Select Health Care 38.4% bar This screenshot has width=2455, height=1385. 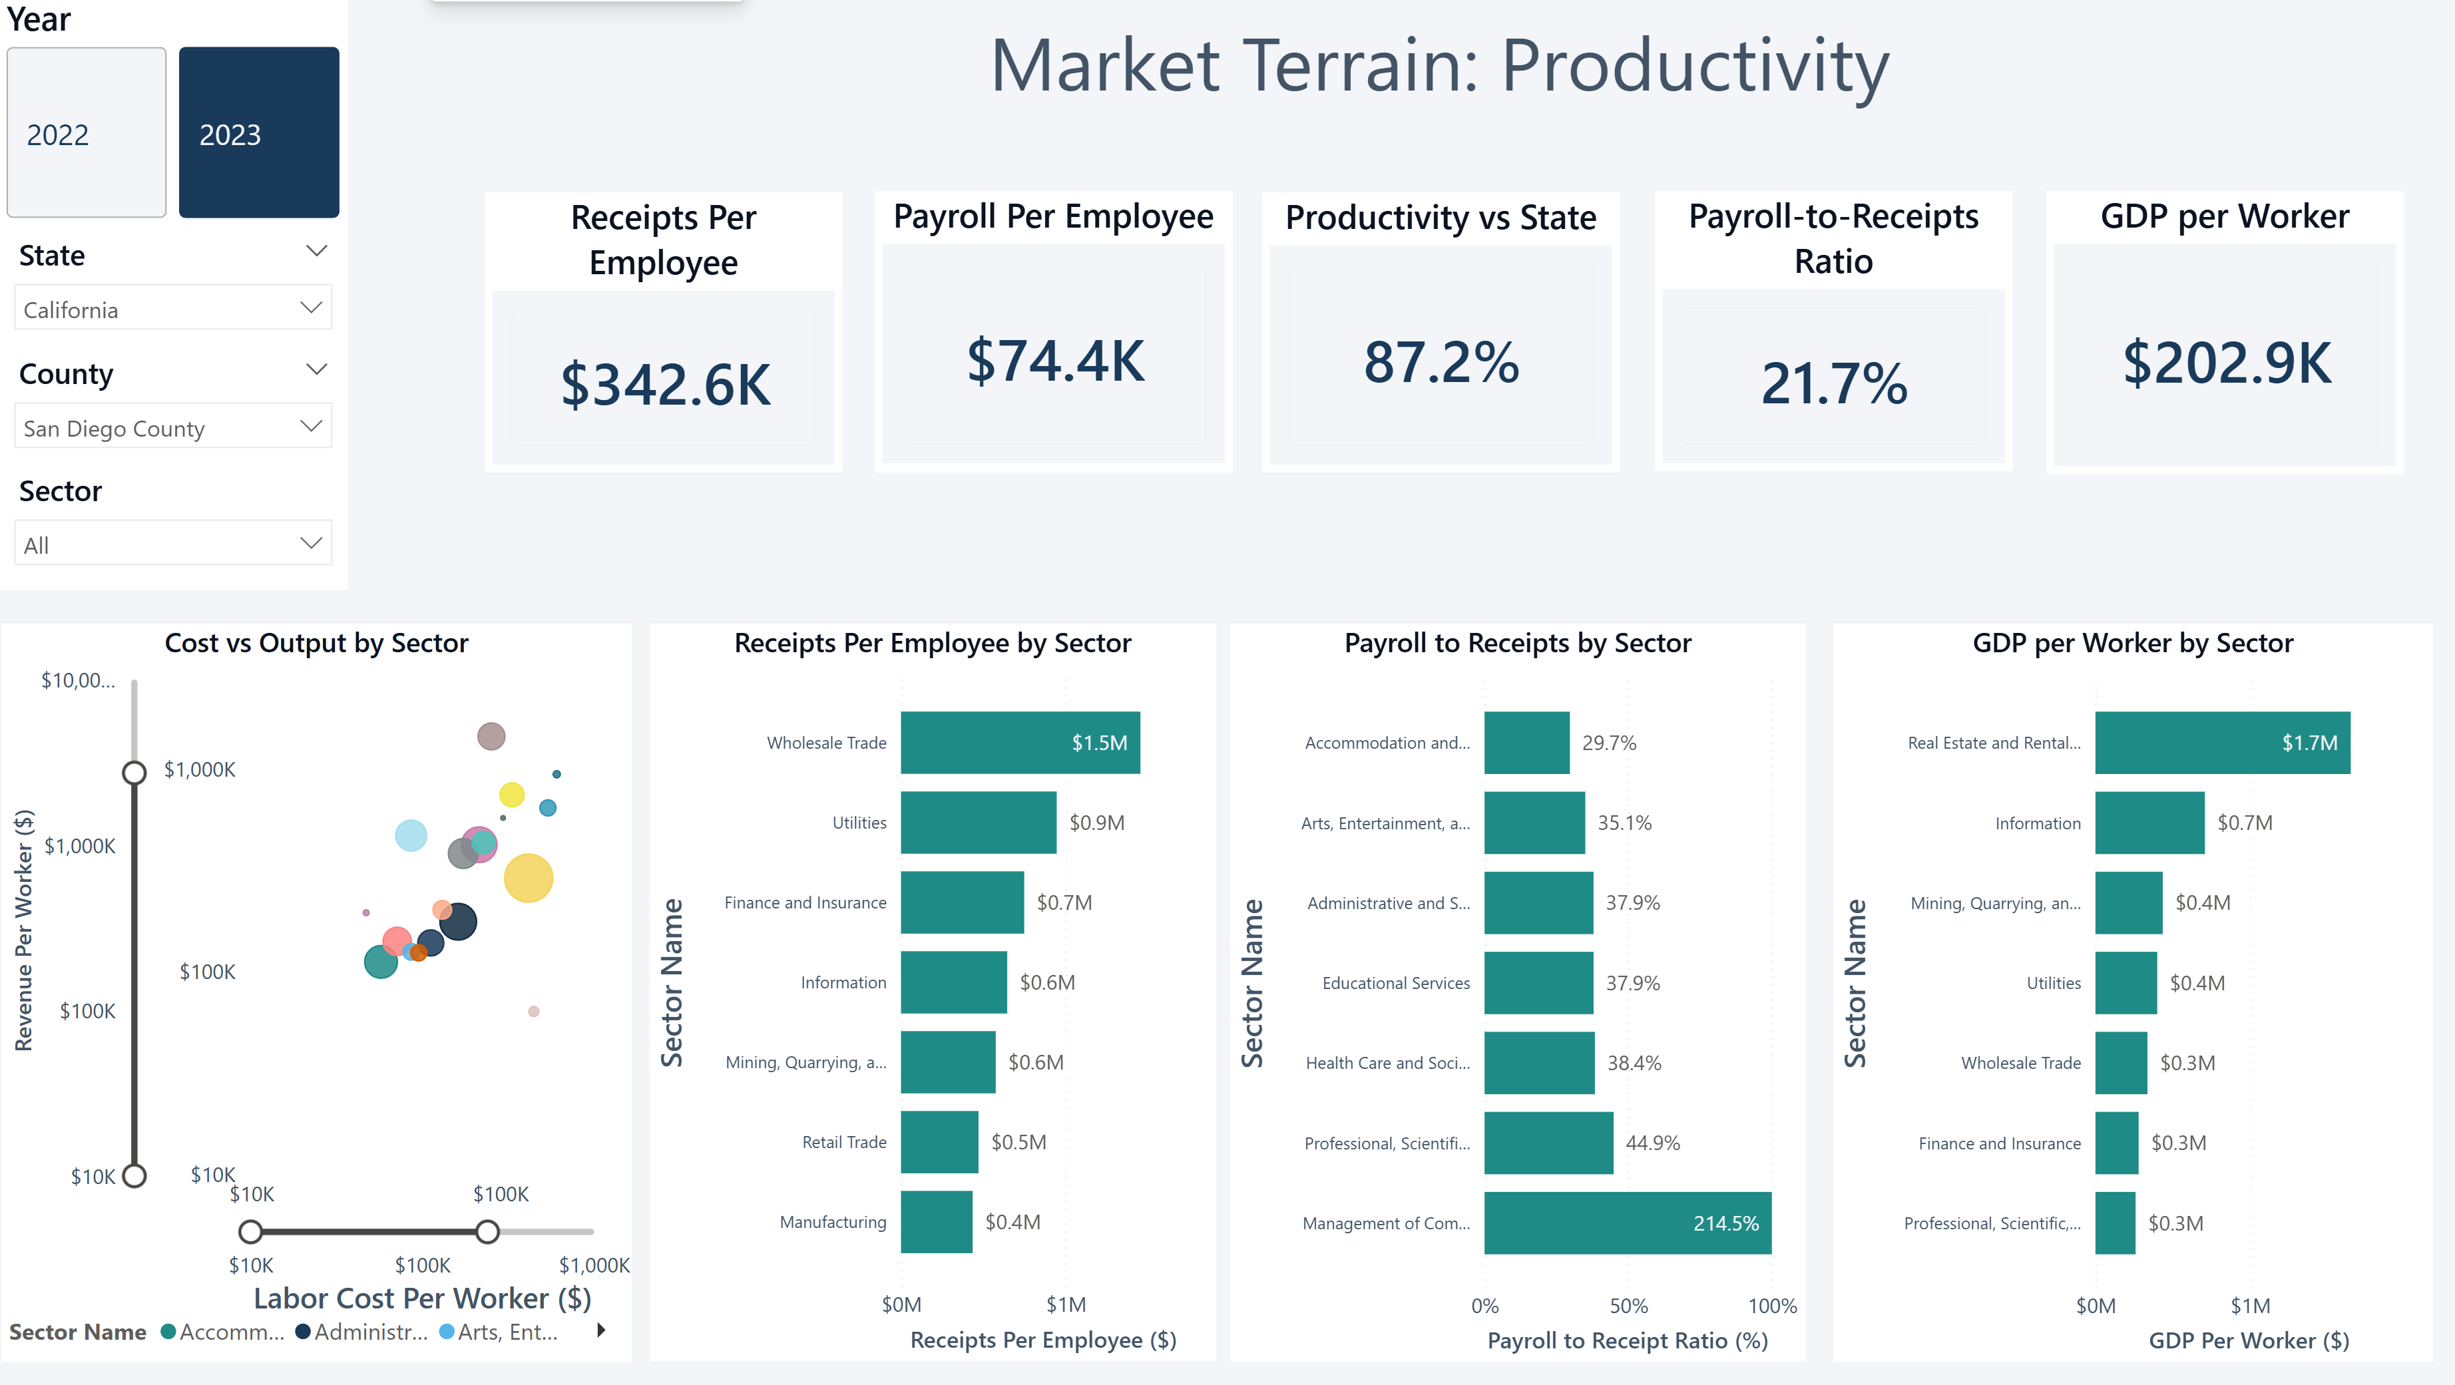click(x=1539, y=1062)
